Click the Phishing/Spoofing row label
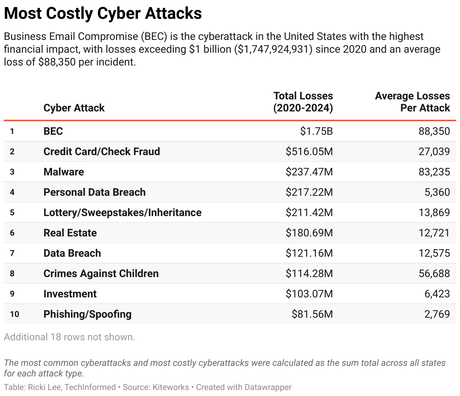 pyautogui.click(x=87, y=314)
